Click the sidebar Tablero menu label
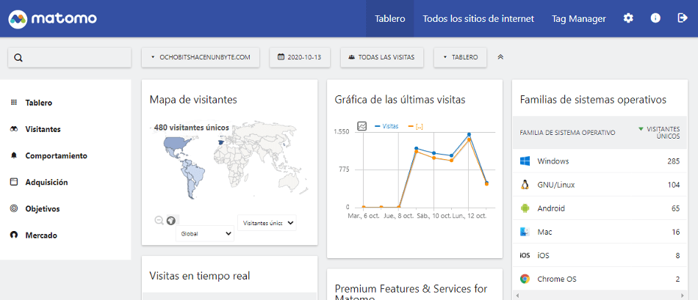 (39, 103)
